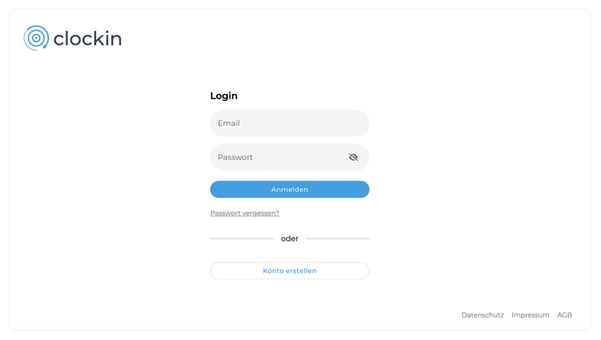The height and width of the screenshot is (340, 601).
Task: Open the Passwort vergessen? link
Action: click(245, 214)
